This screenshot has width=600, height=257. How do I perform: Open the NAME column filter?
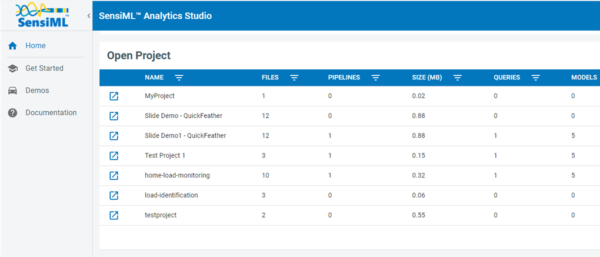click(x=179, y=78)
